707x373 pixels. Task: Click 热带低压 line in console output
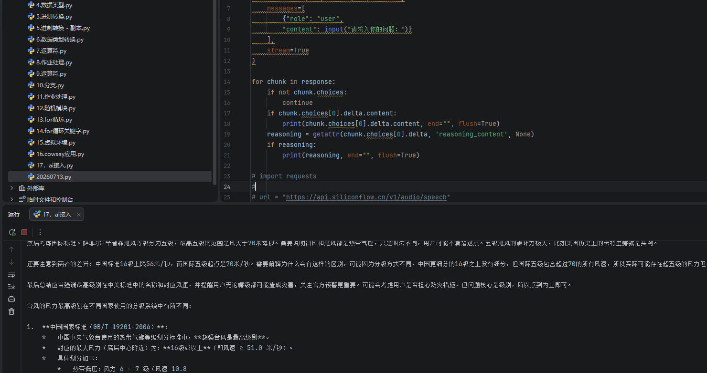pos(129,369)
